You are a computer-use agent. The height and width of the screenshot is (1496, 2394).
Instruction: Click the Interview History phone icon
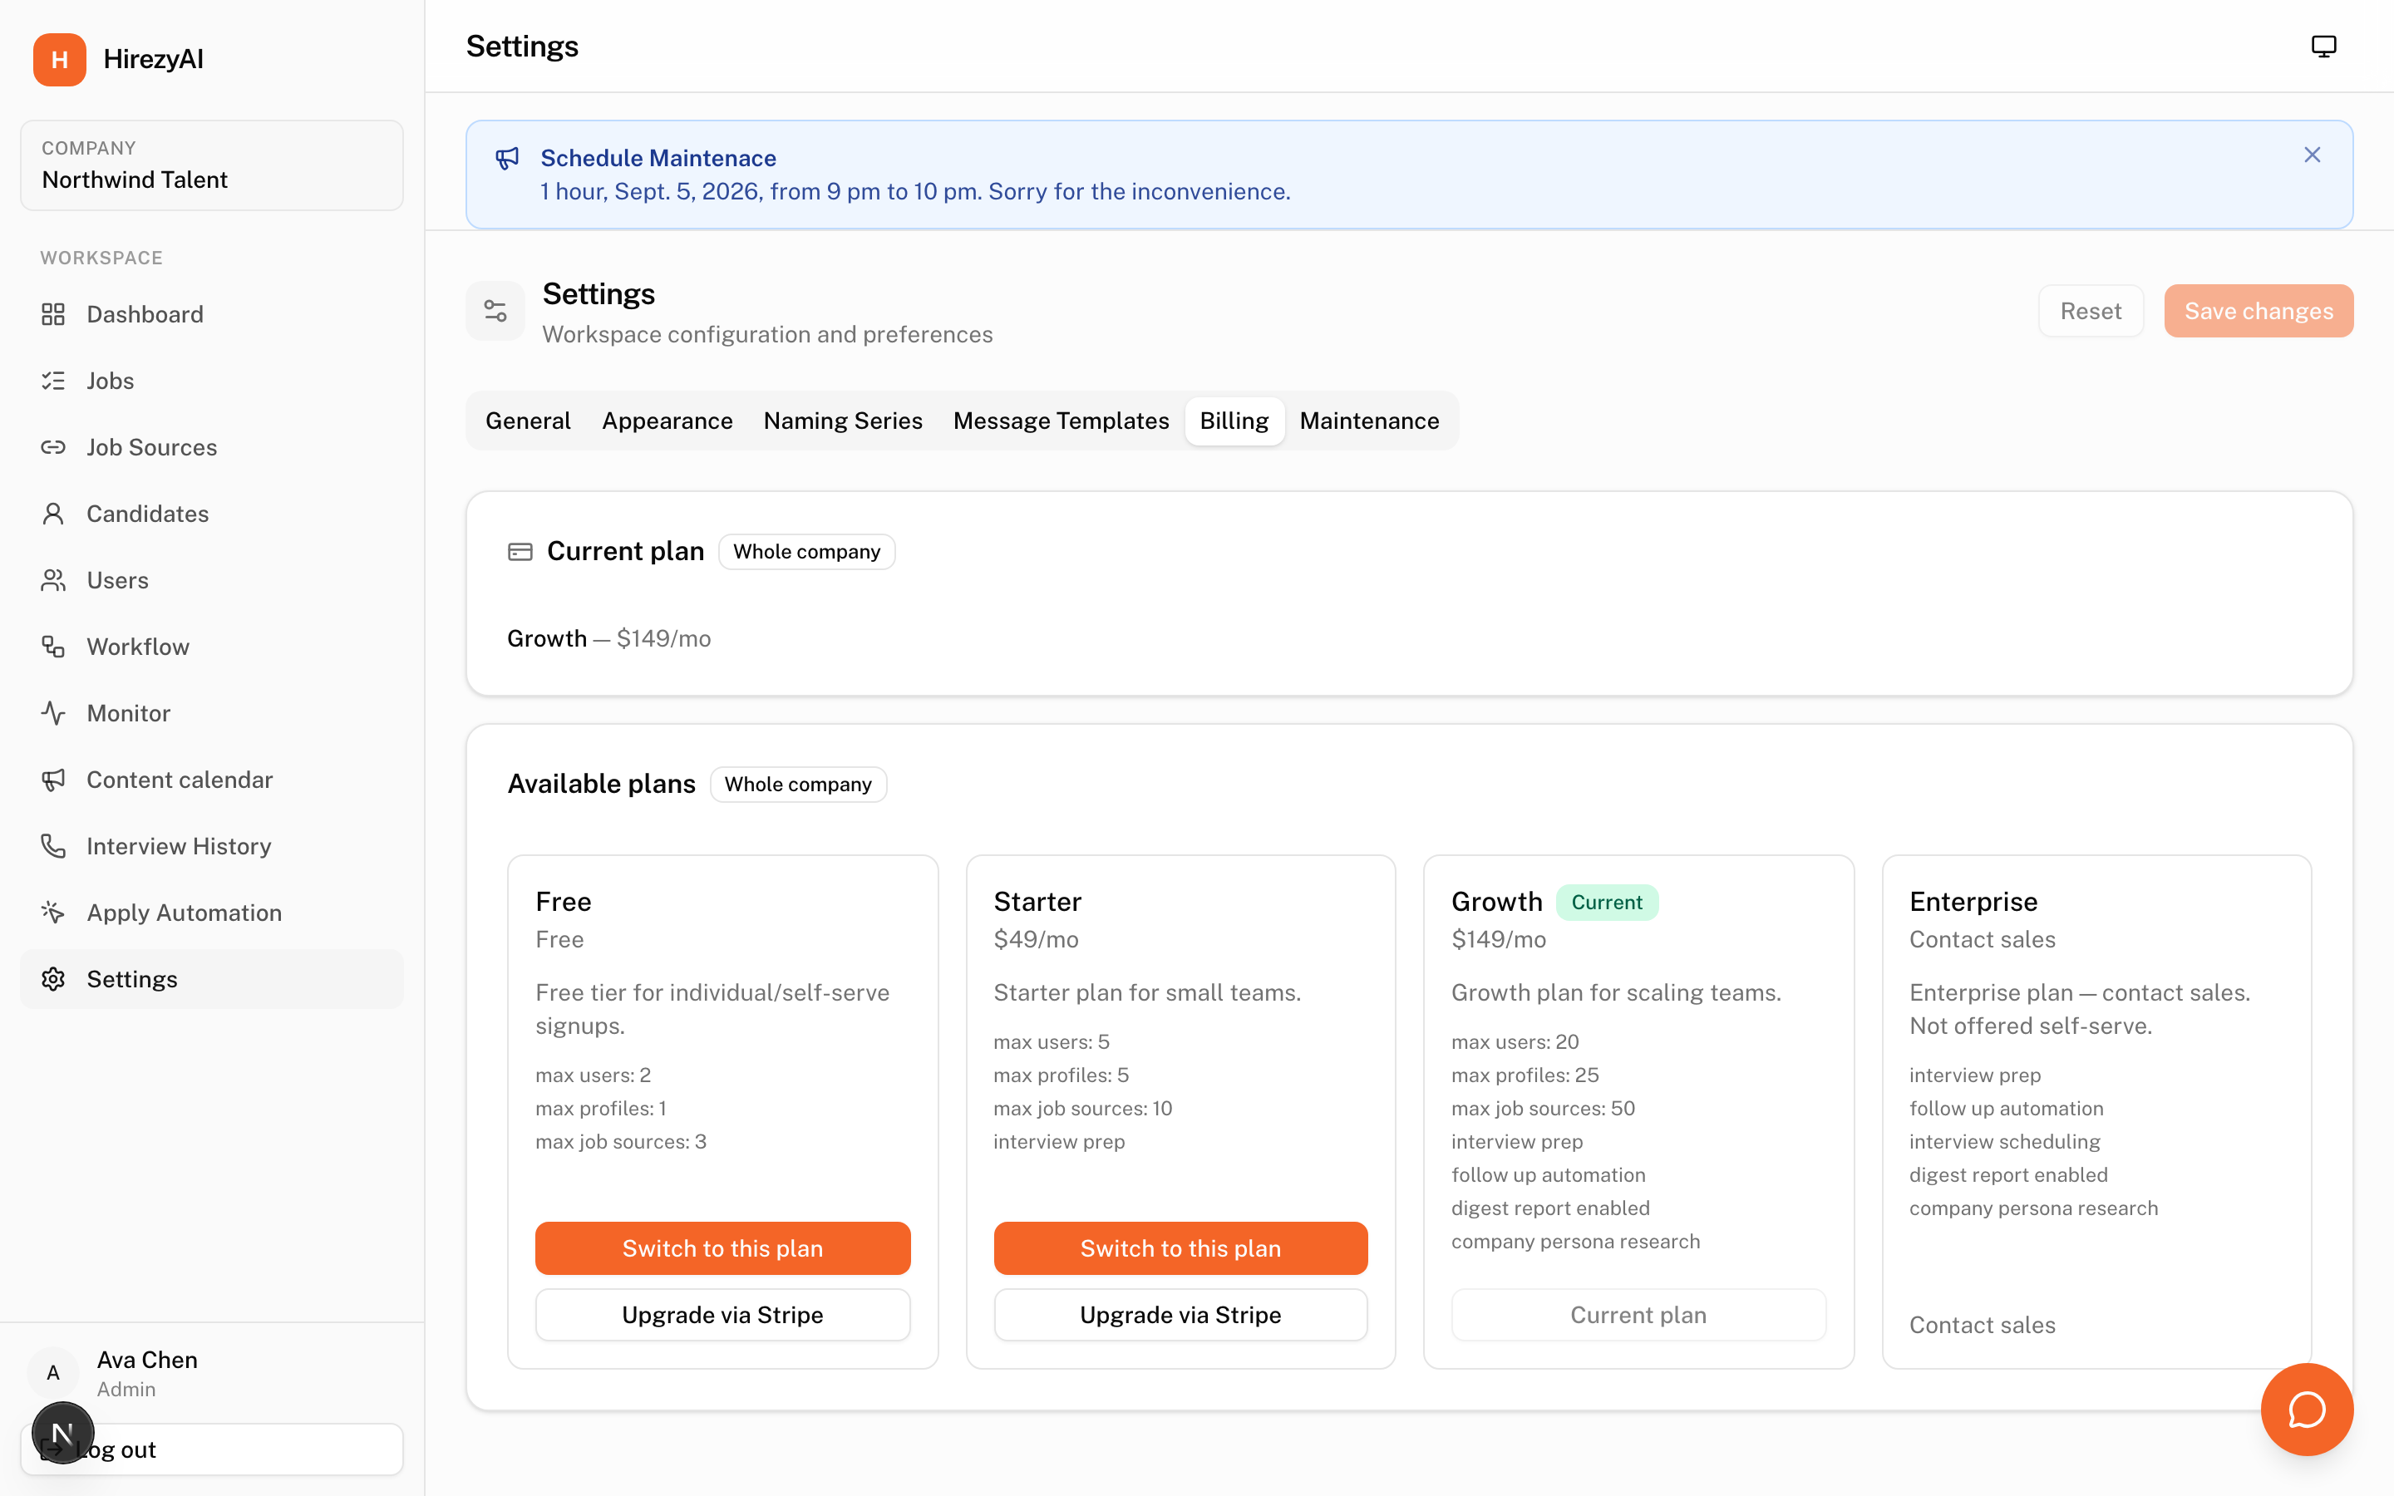point(53,846)
